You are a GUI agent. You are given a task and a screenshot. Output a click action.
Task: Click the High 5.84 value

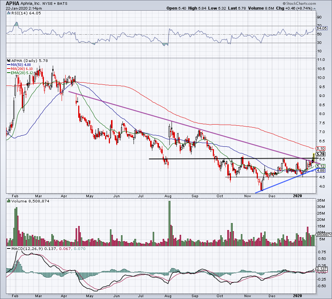pos(197,8)
